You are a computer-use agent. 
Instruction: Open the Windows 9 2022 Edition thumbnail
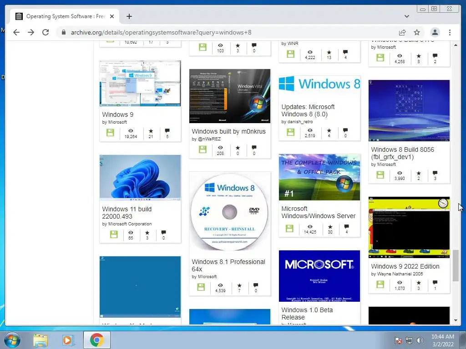tap(409, 227)
